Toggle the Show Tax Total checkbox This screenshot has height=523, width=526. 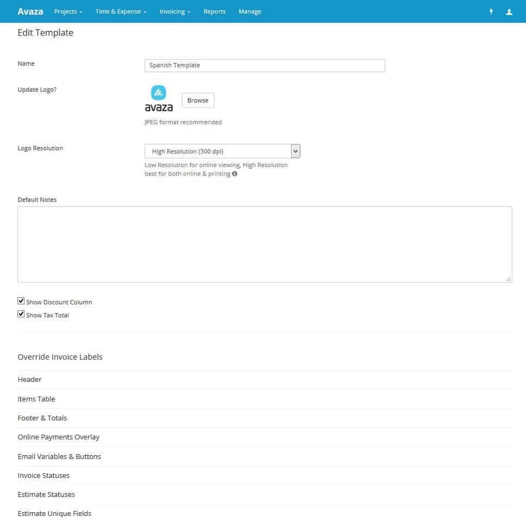click(x=21, y=314)
